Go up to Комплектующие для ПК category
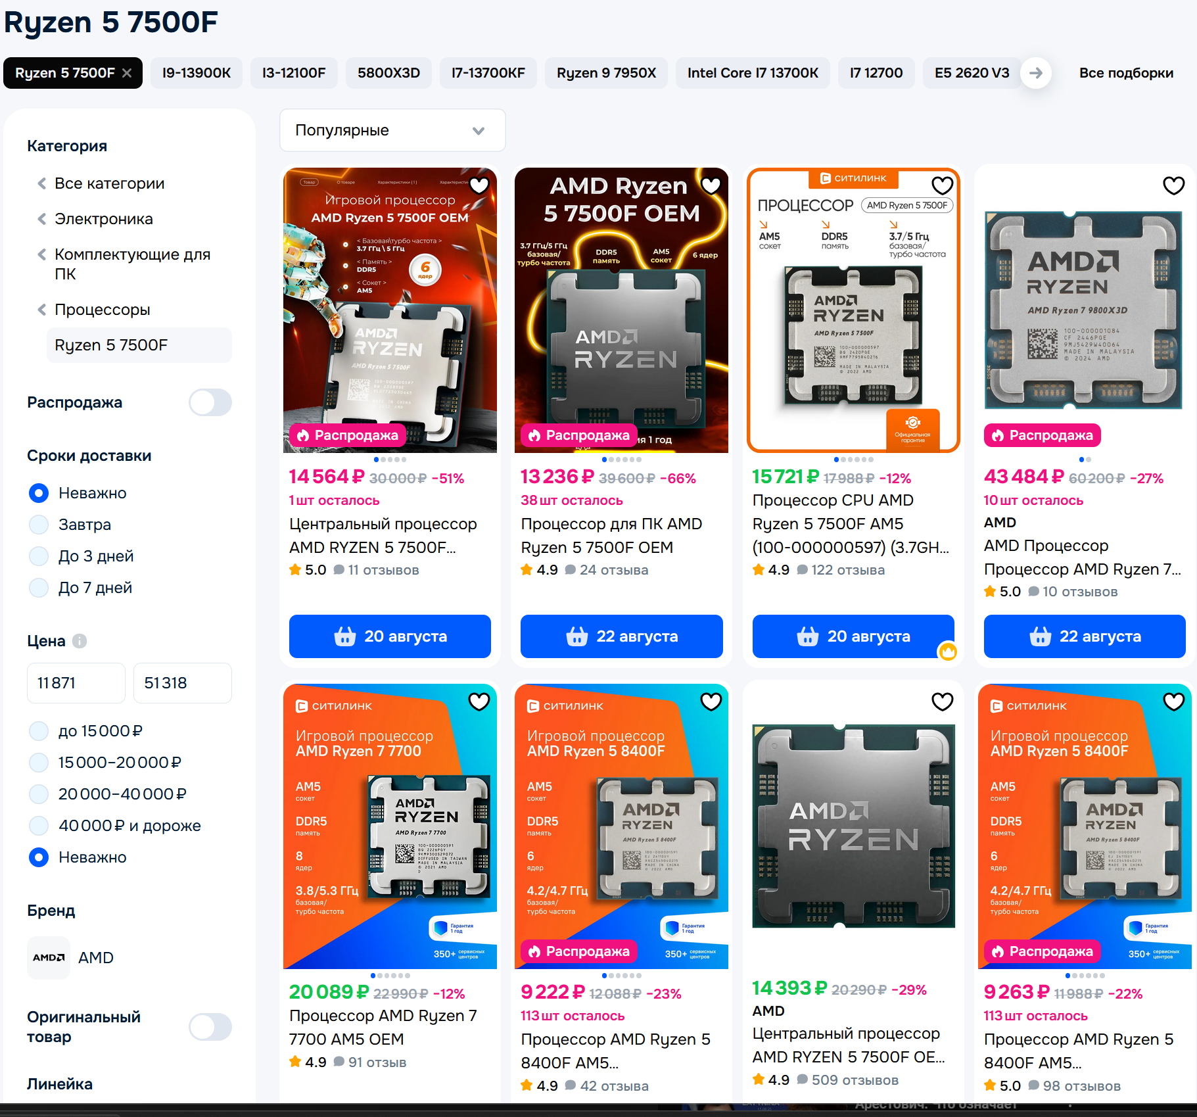The image size is (1197, 1117). (132, 264)
